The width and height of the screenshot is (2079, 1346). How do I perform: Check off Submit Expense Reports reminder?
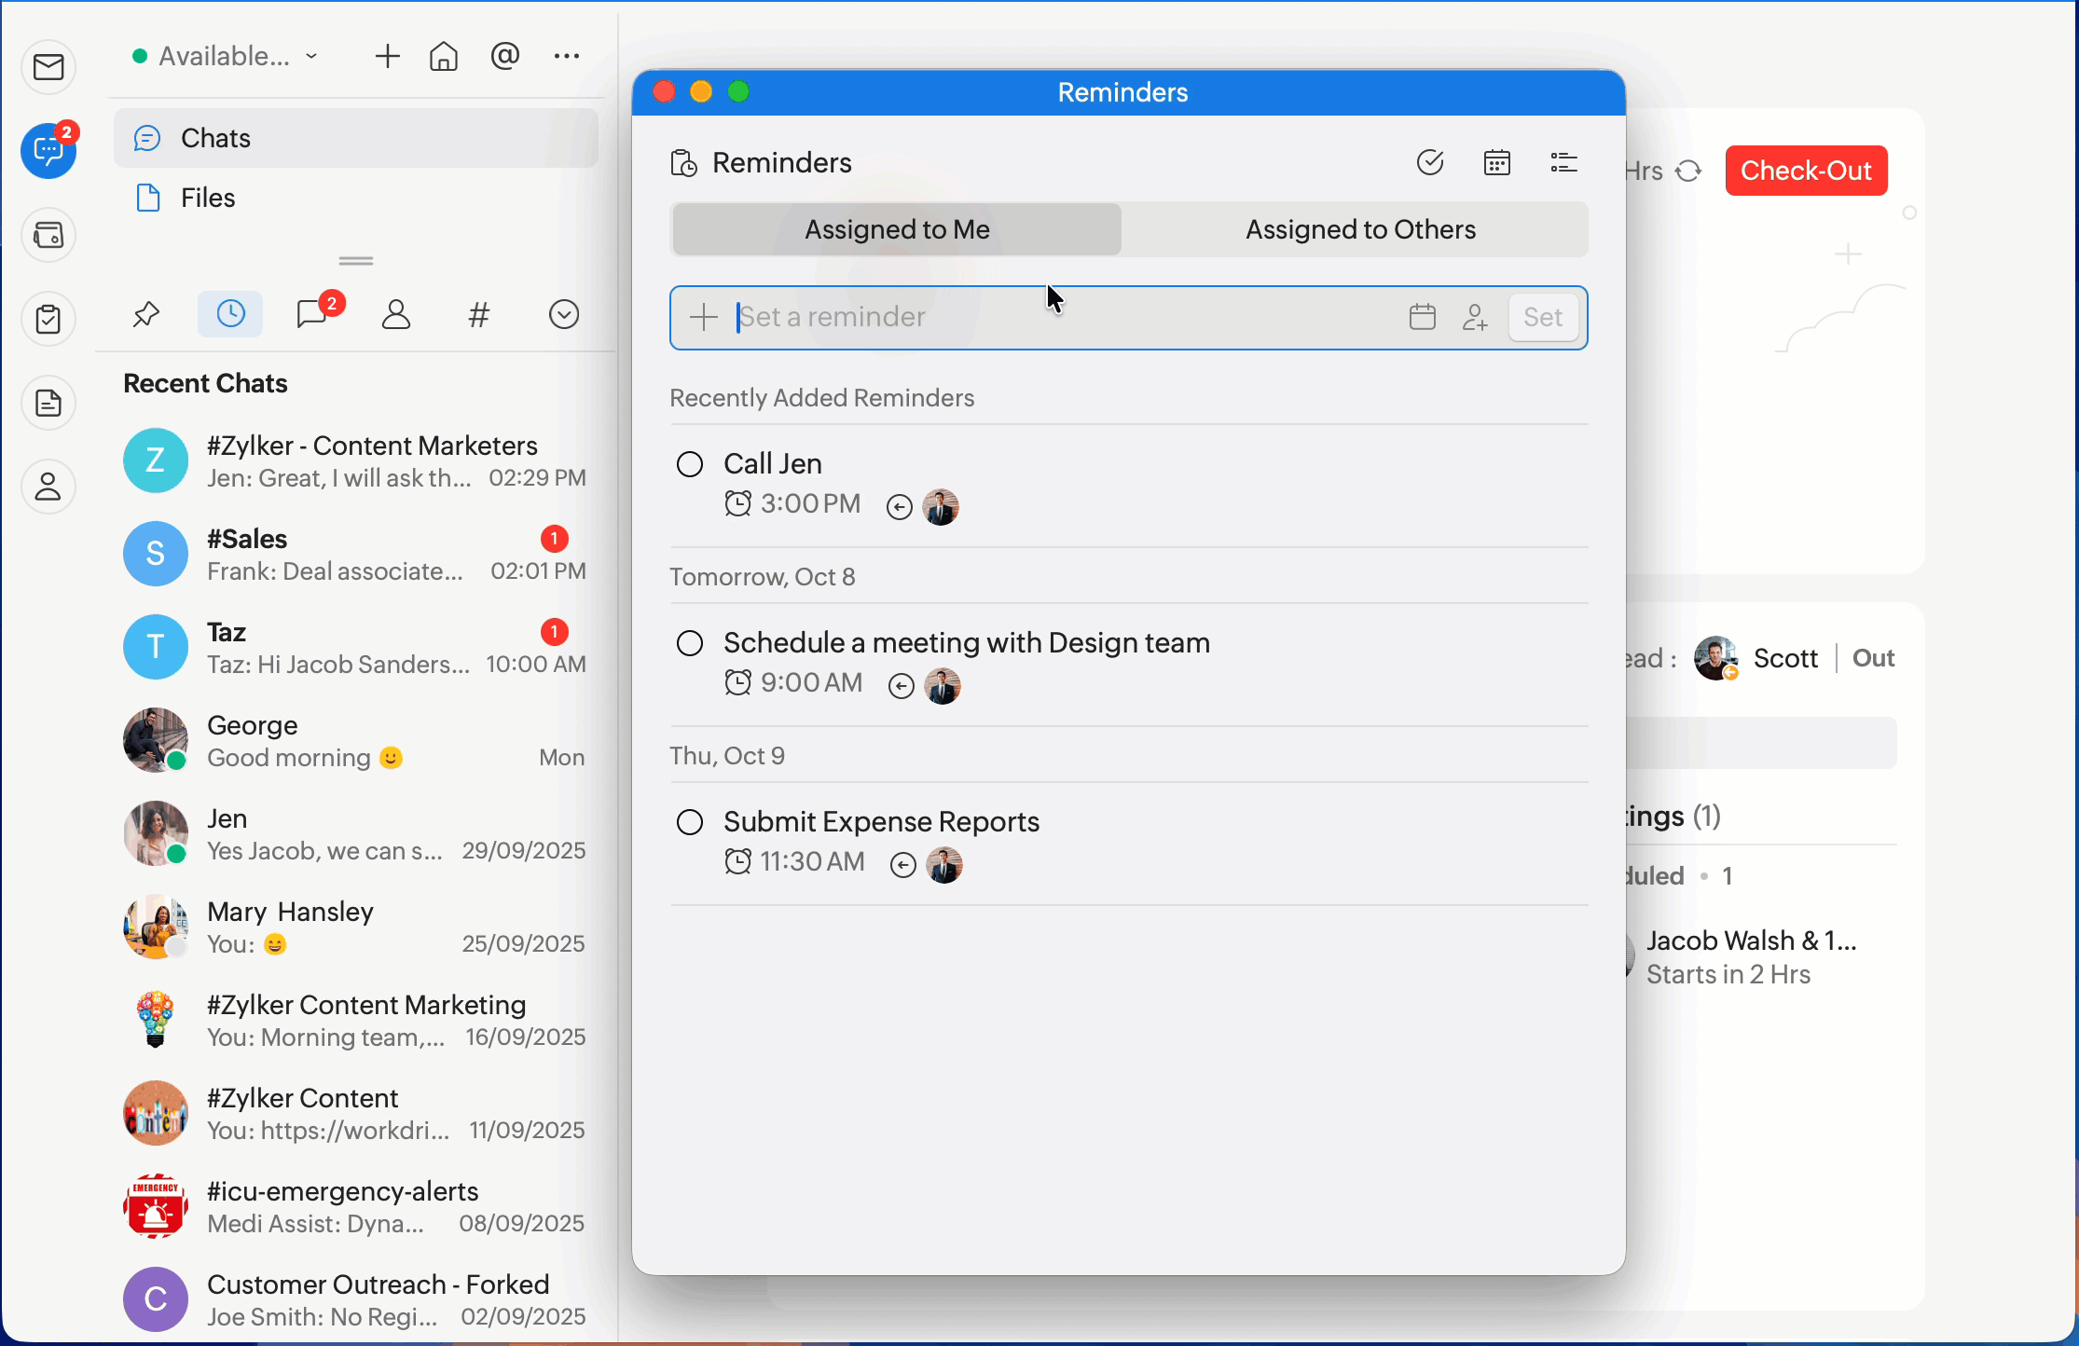[x=690, y=822]
